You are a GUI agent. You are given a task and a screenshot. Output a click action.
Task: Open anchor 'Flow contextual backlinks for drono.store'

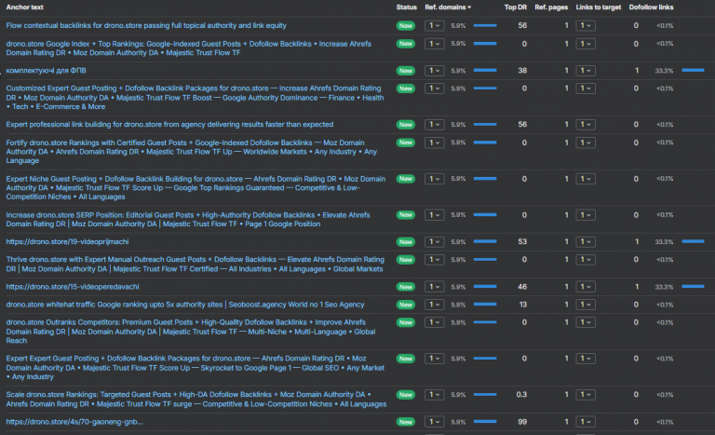tap(146, 25)
